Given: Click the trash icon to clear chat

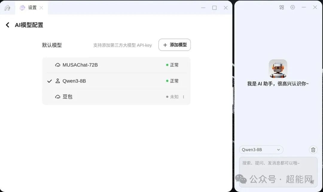Looking at the screenshot, I should pos(313,149).
